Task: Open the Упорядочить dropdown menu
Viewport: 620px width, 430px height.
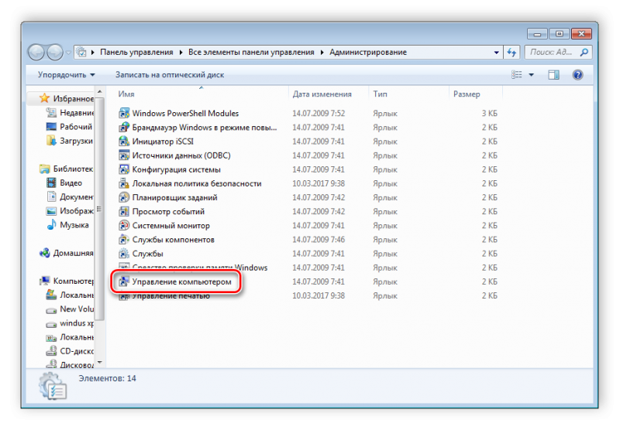Action: point(67,74)
